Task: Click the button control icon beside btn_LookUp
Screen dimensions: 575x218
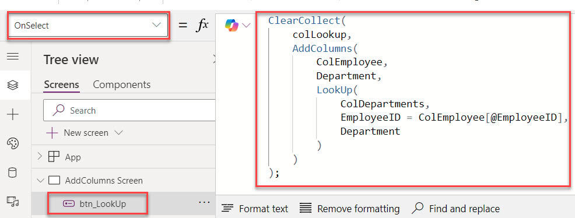Action: click(69, 203)
